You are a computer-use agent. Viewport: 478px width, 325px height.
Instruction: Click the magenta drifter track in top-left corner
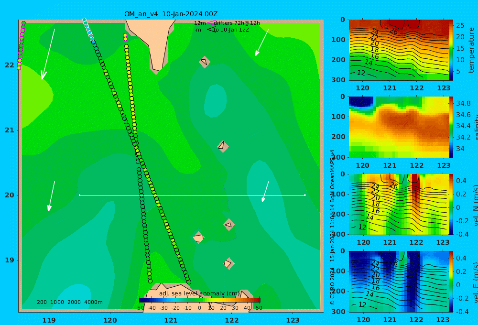22,46
